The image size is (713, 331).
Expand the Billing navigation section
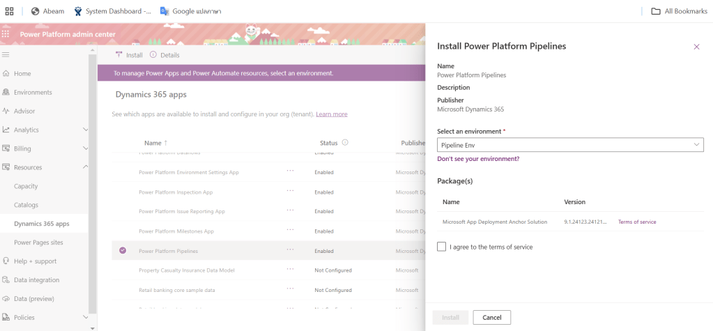click(86, 148)
